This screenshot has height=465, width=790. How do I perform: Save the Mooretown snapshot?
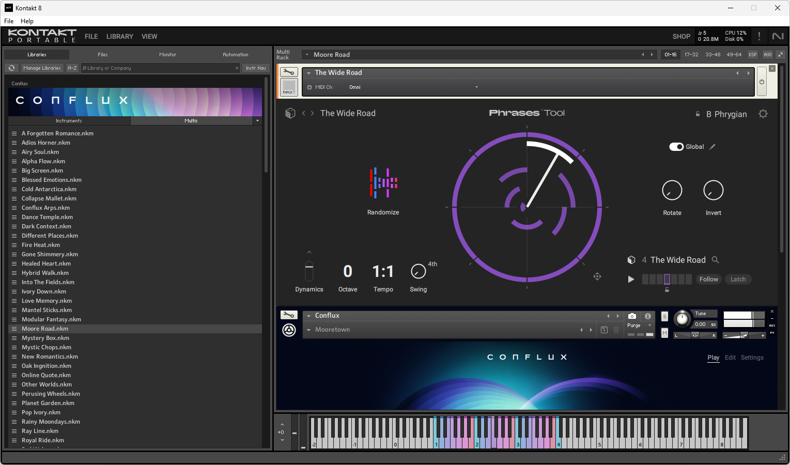(604, 330)
